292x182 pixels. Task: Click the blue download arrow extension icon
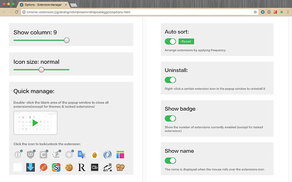point(31,167)
